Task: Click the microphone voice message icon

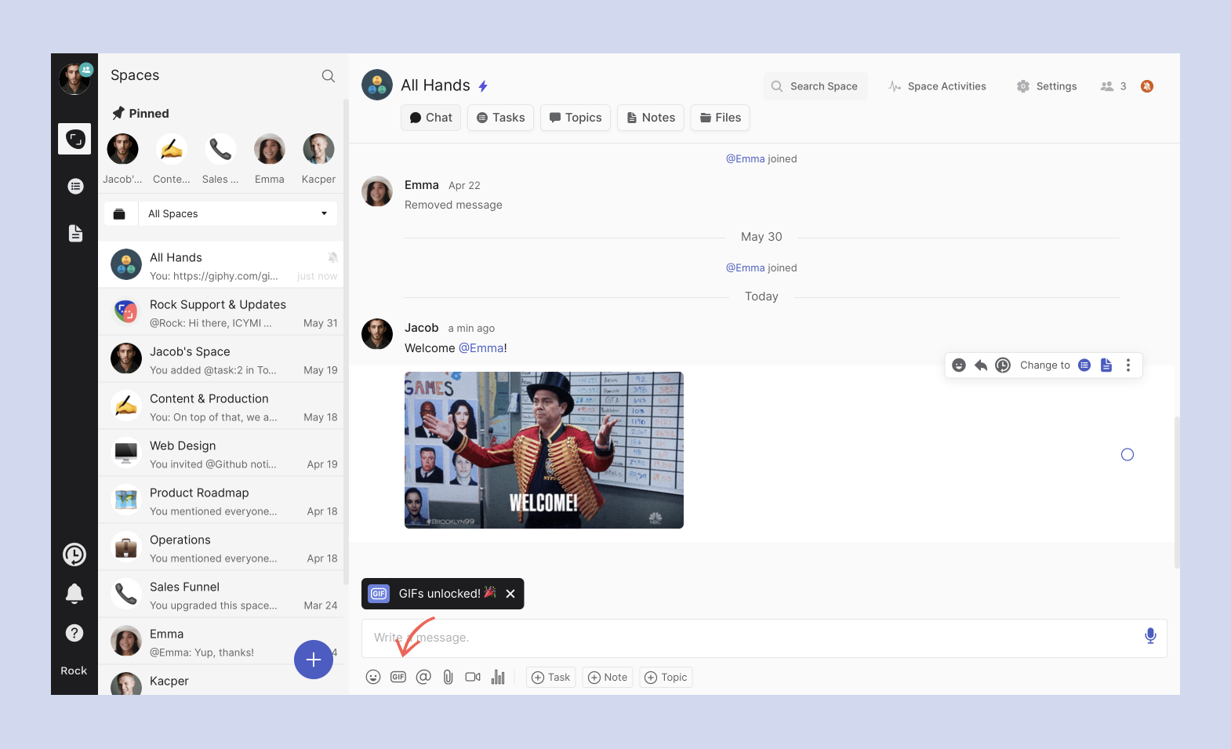Action: [1149, 636]
